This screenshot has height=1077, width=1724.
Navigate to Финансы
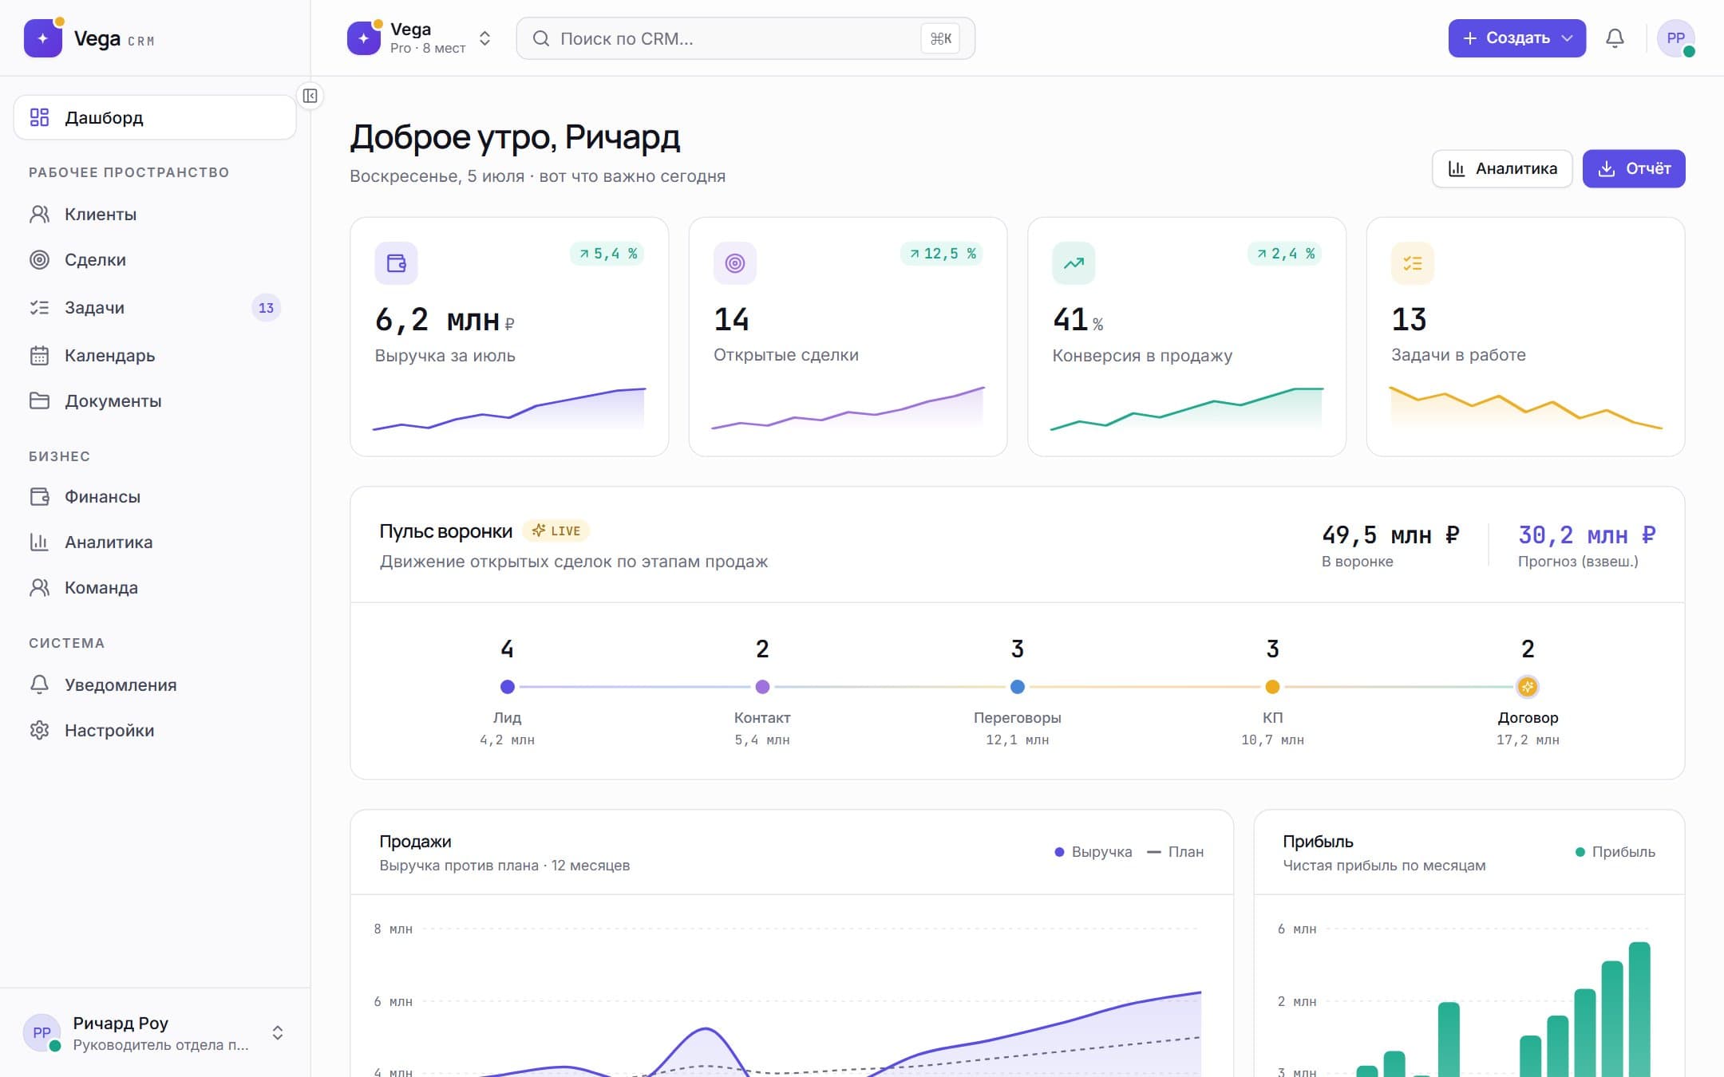pos(155,496)
